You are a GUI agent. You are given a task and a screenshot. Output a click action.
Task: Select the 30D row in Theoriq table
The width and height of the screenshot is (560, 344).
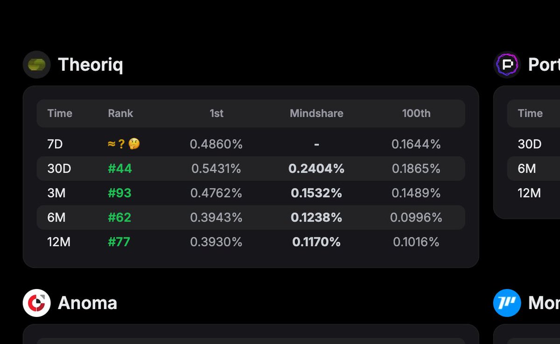point(251,169)
